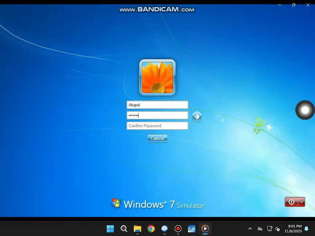Open the Windows Start menu
315x236 pixels.
click(110, 229)
